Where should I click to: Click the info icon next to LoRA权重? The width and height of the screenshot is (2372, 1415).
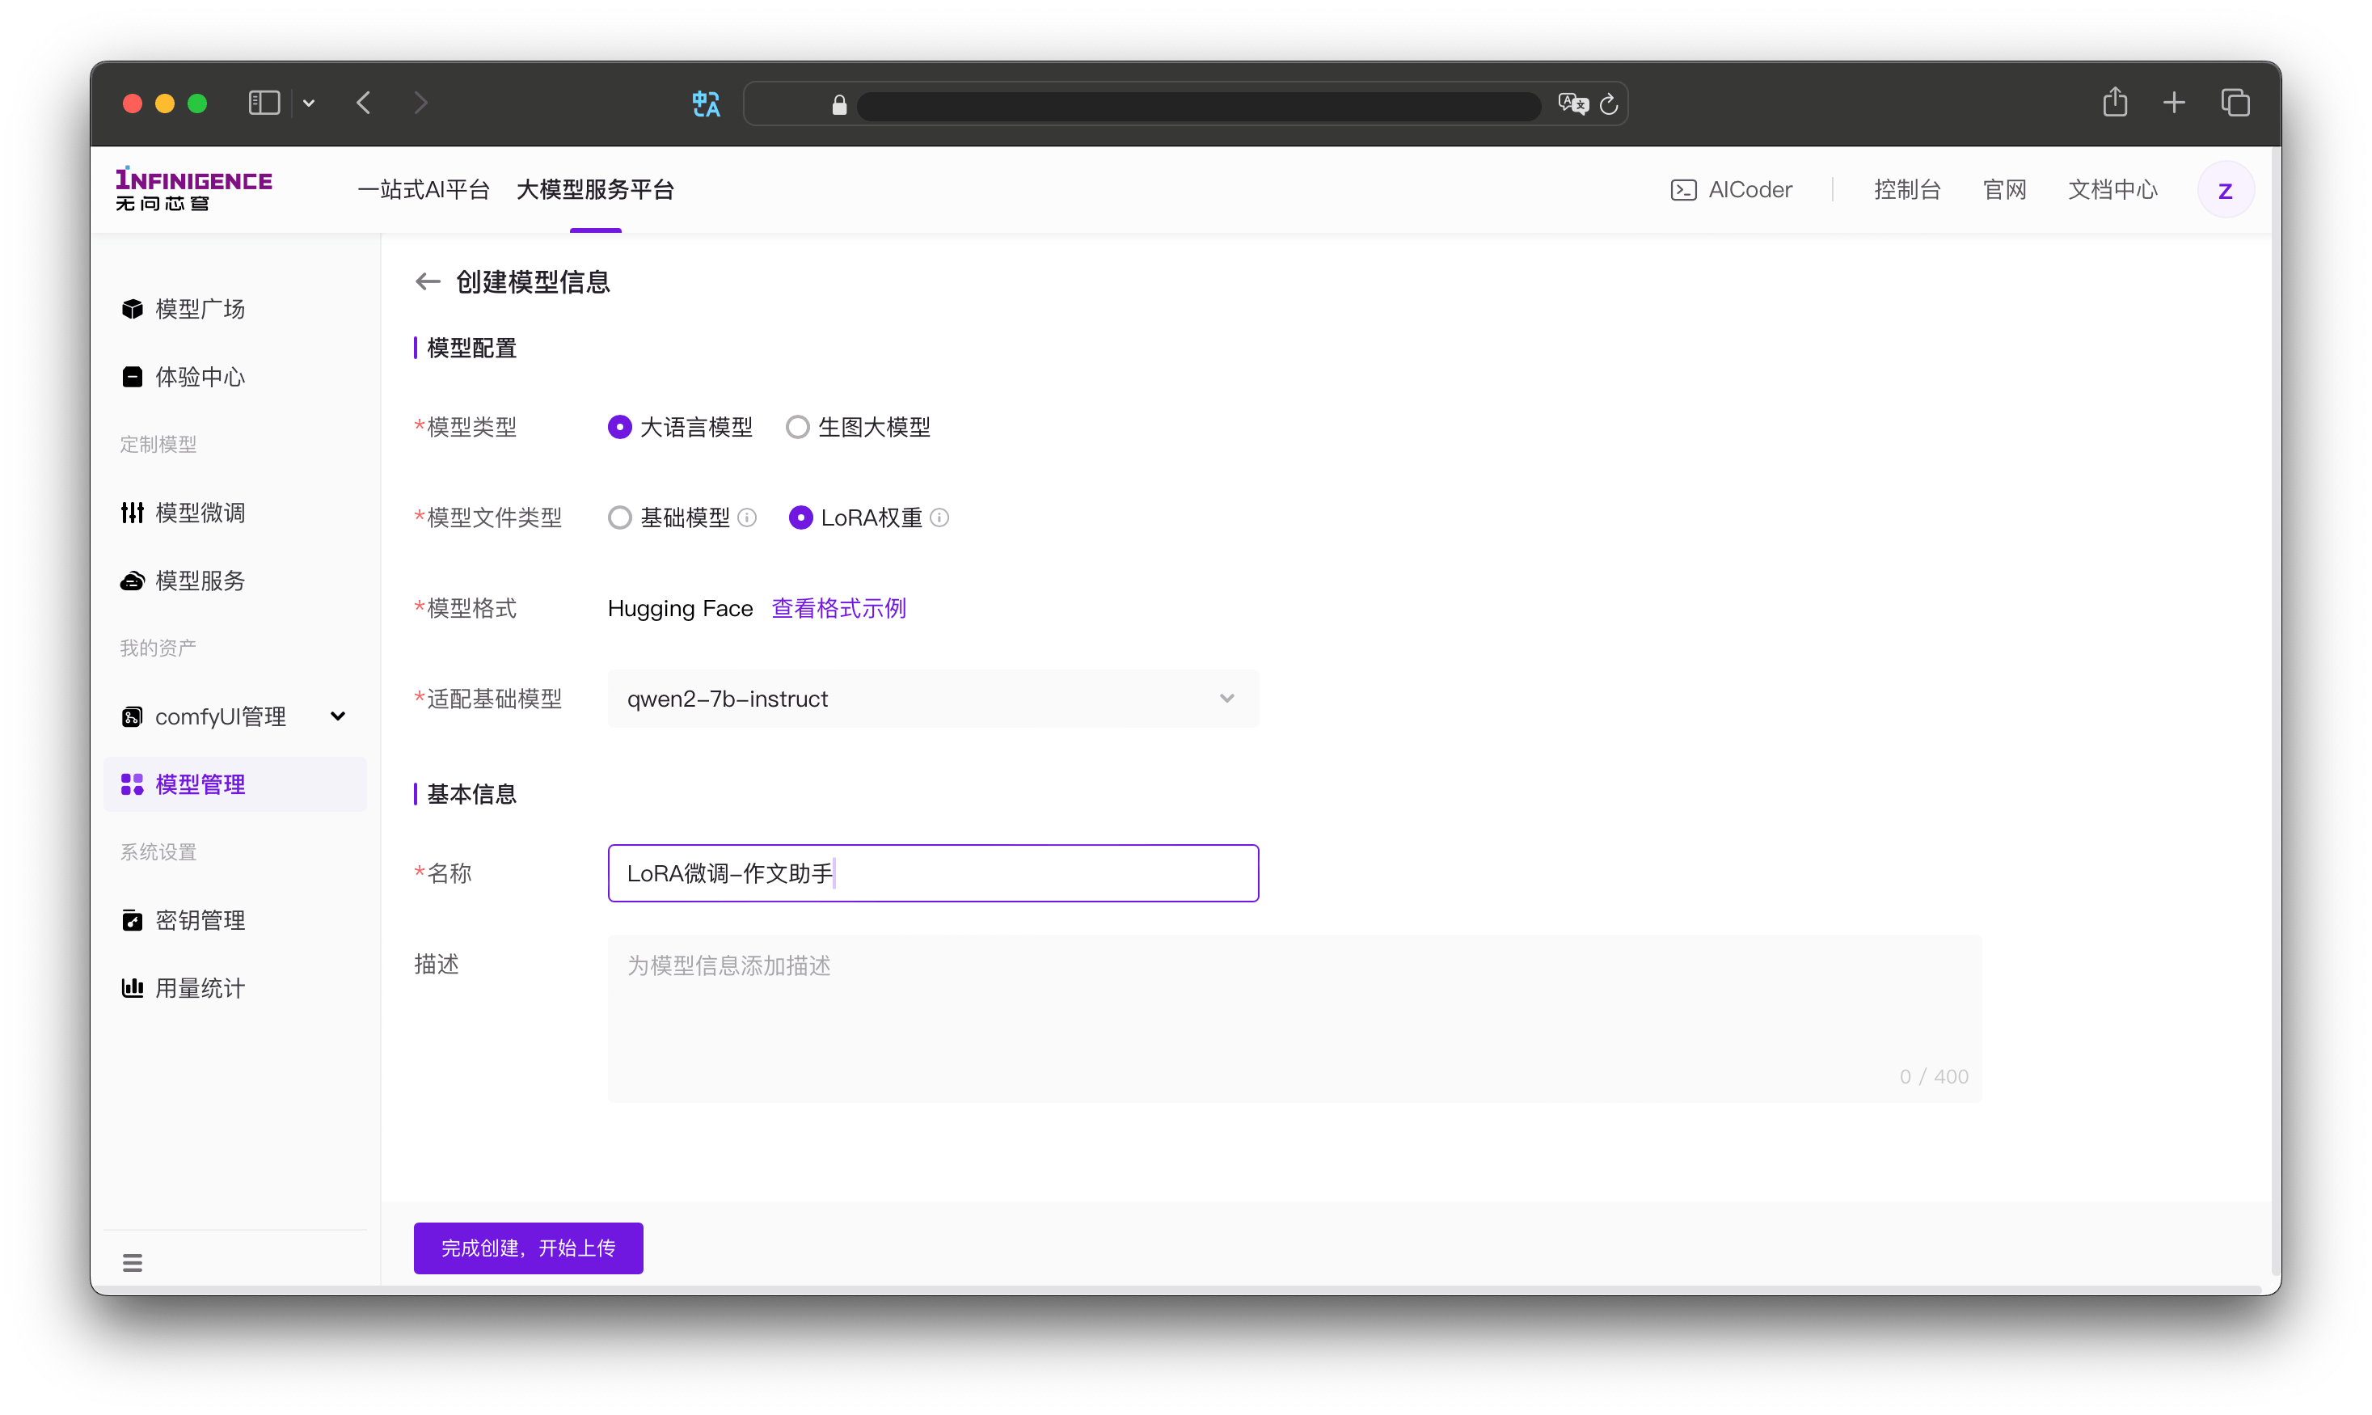(x=940, y=517)
